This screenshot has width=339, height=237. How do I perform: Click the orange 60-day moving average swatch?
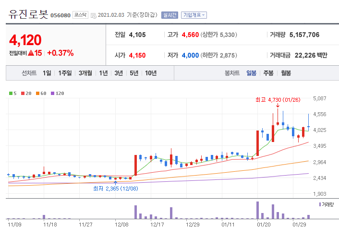(37, 94)
